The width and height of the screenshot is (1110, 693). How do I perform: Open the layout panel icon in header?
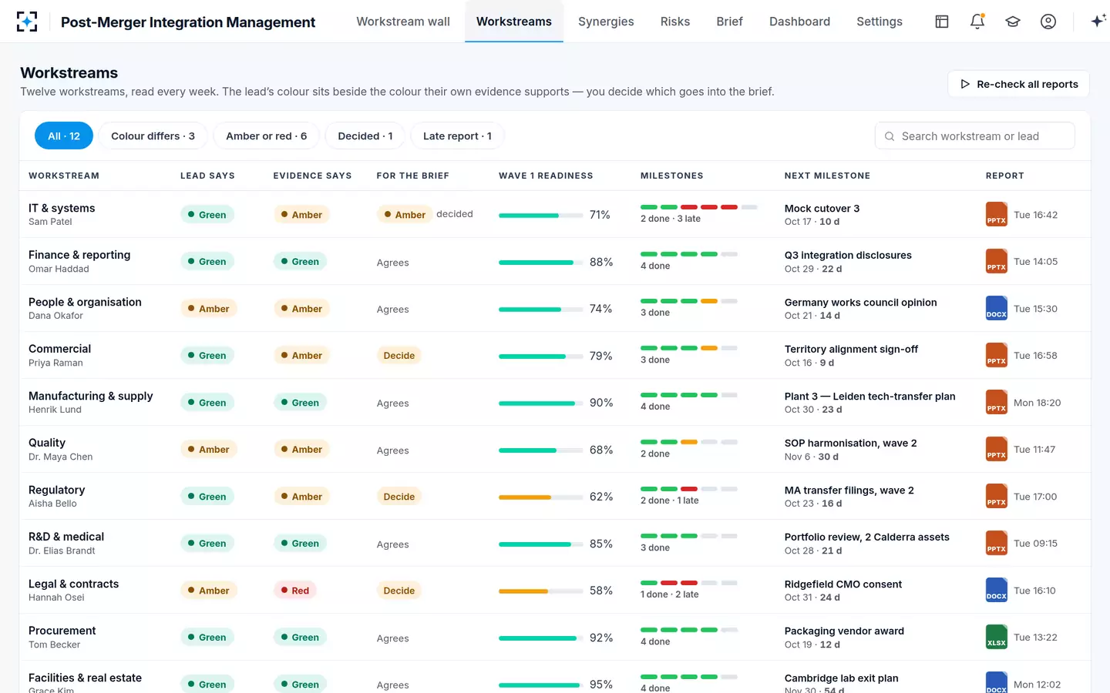pyautogui.click(x=942, y=22)
